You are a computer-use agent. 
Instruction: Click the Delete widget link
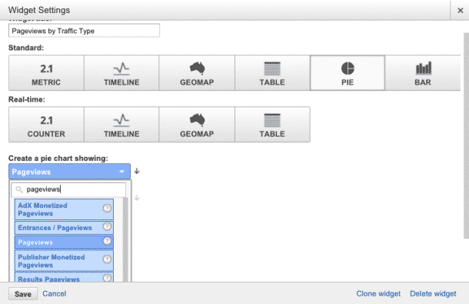[433, 293]
